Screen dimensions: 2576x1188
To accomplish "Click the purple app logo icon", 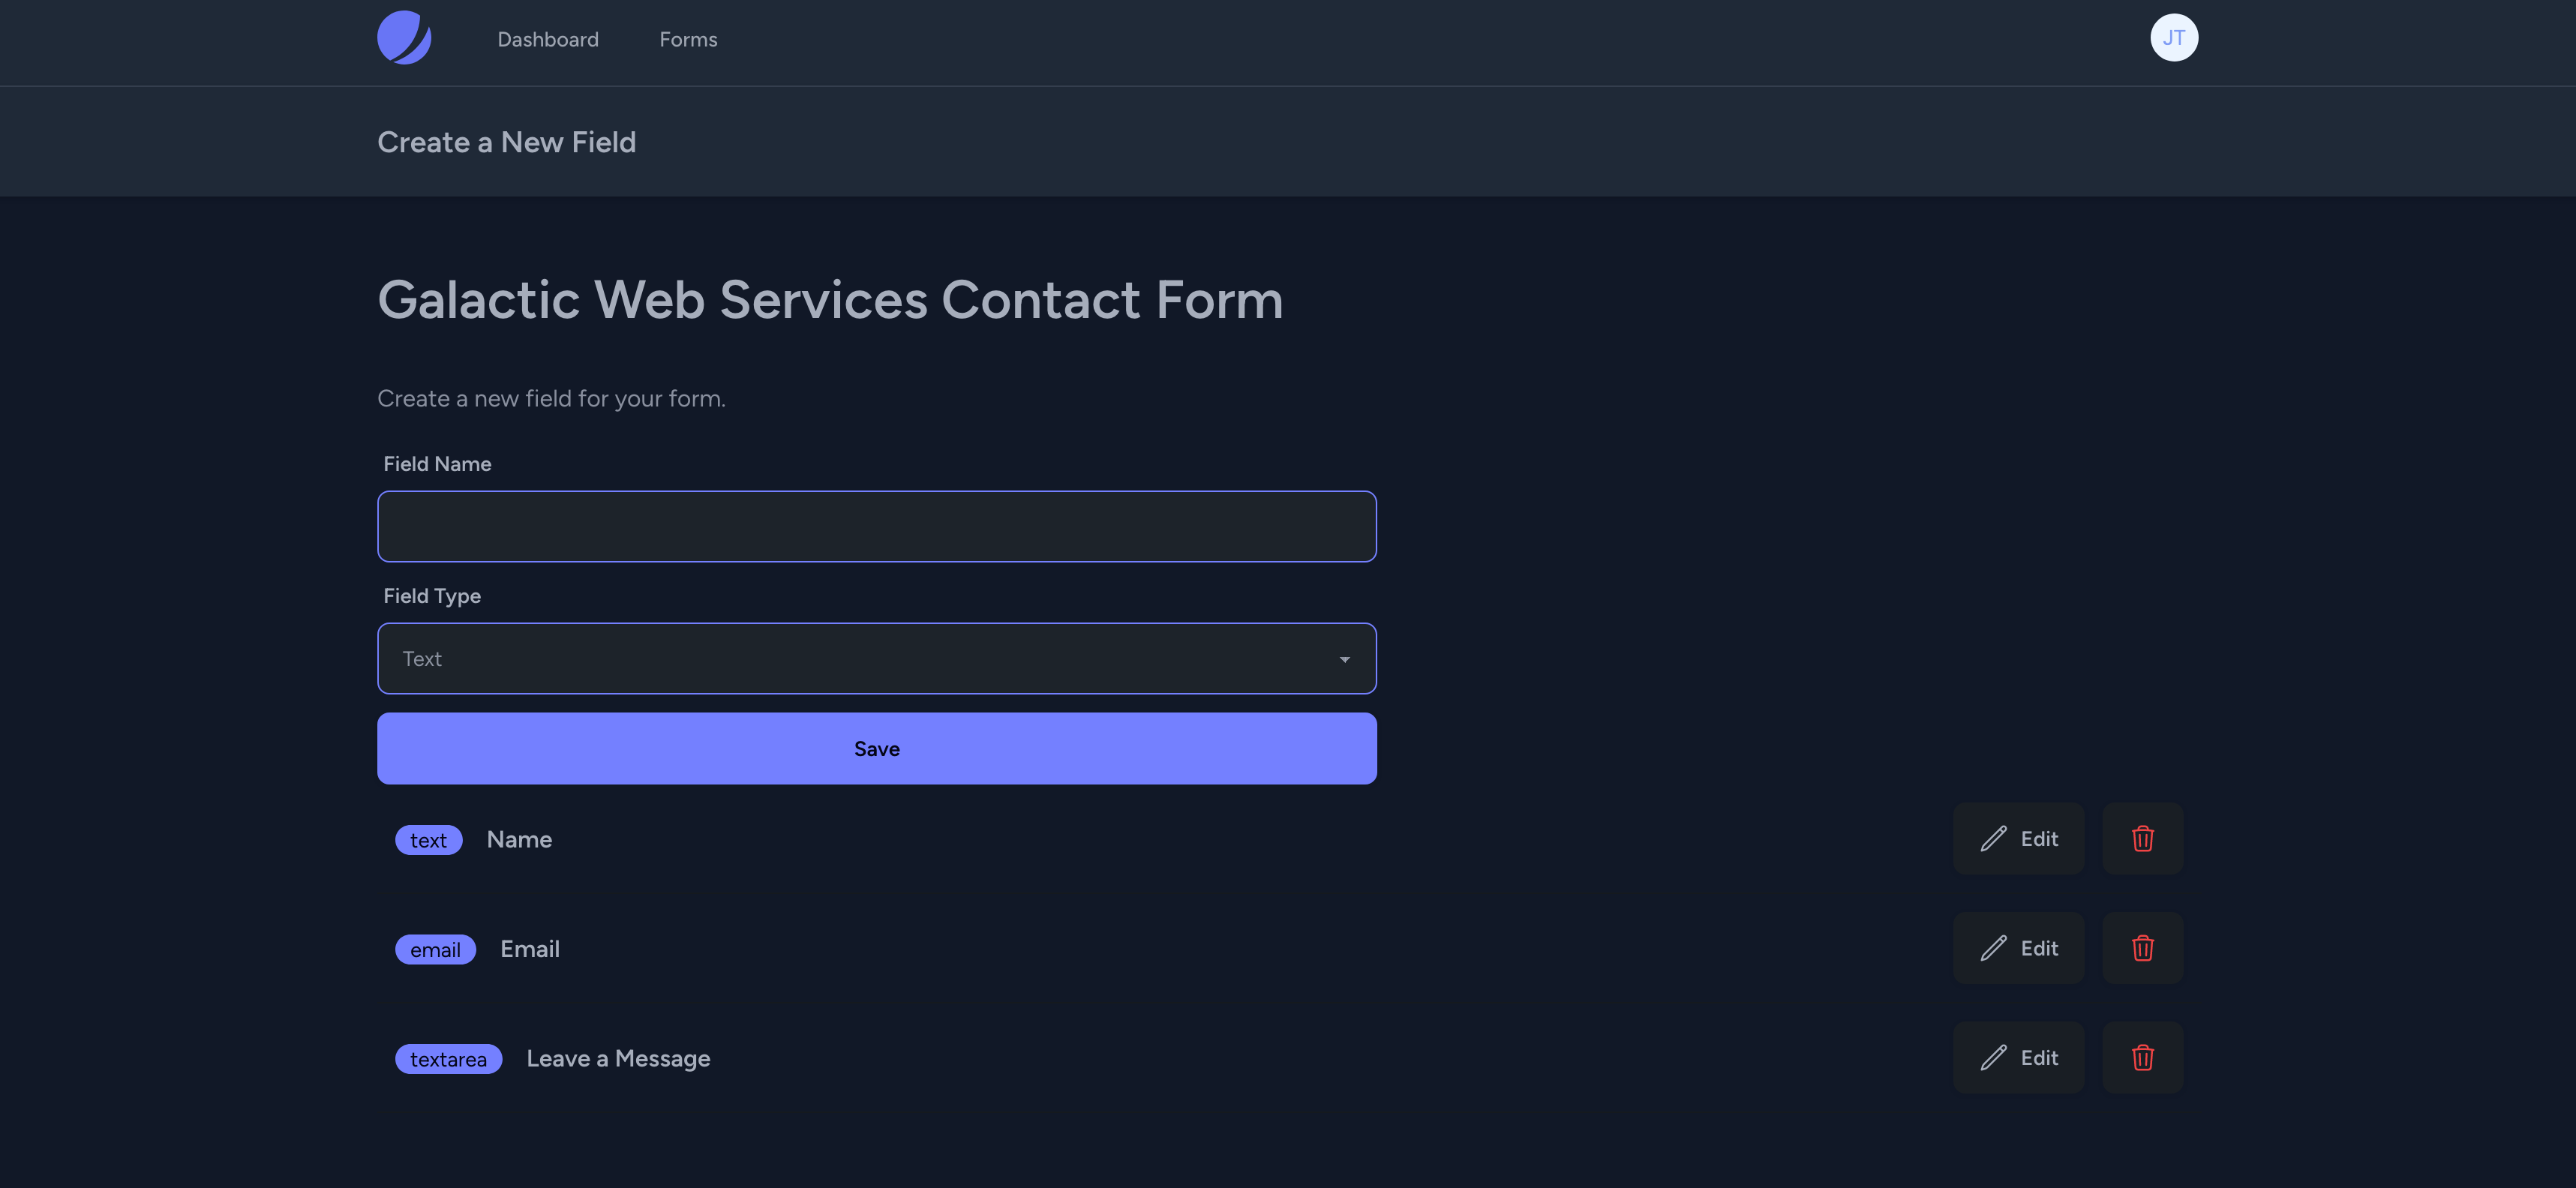I will point(404,38).
